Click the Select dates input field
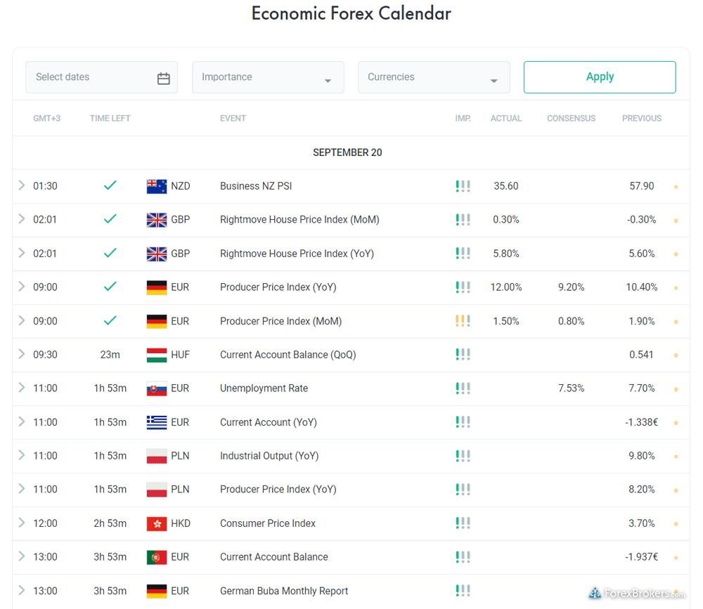 91,77
